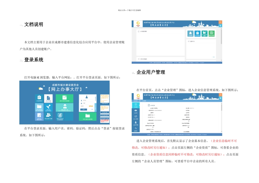
Task: Click the stamp icon tile on the login page
Action: [49, 107]
